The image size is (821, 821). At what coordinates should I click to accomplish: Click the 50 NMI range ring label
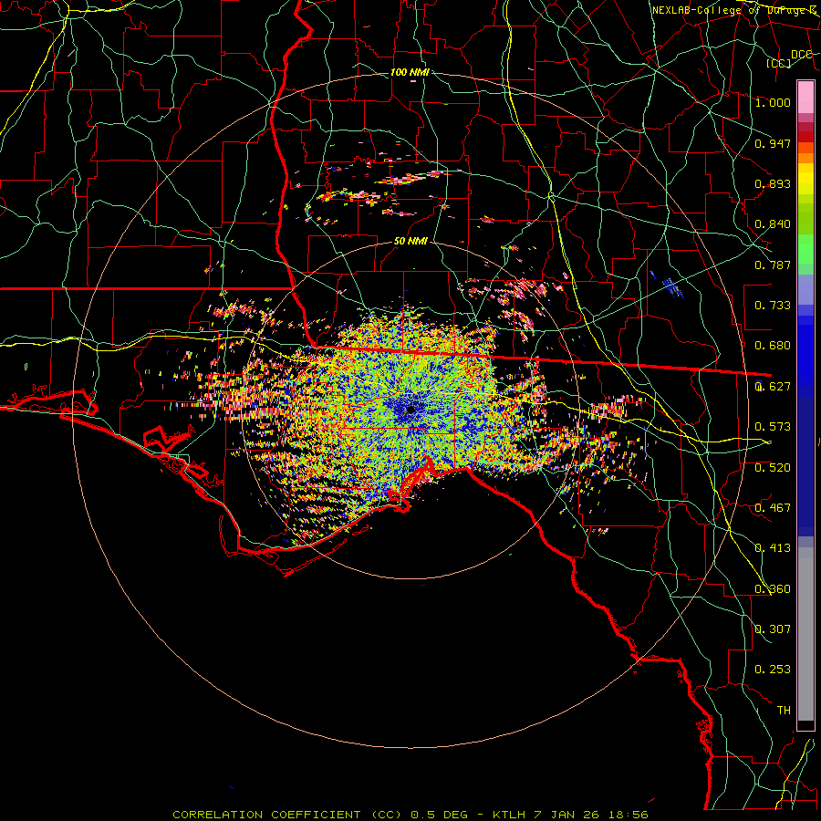coord(410,241)
